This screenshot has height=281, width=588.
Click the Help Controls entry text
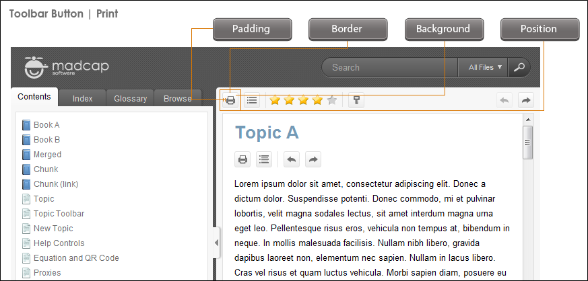[59, 243]
